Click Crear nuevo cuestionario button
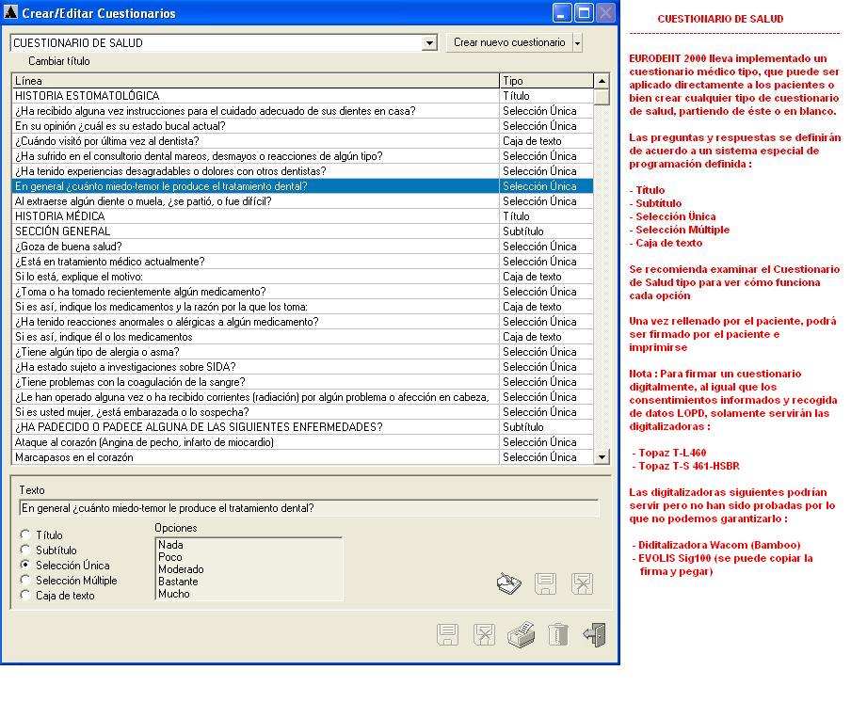 [x=509, y=43]
